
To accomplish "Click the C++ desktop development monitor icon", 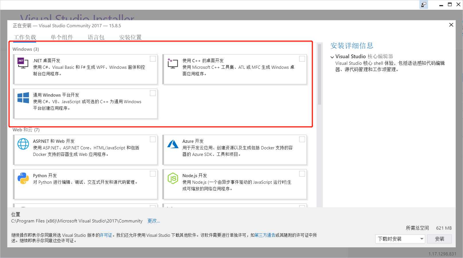I will (173, 63).
